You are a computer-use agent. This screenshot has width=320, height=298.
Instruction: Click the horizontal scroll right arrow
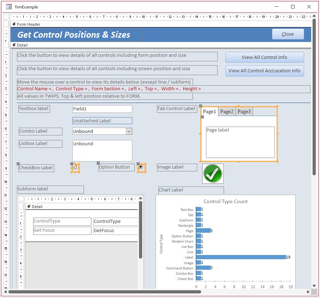point(308,292)
